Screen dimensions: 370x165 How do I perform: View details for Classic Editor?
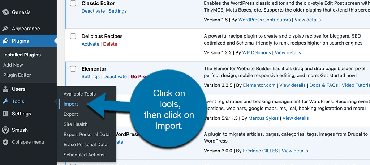(308, 20)
